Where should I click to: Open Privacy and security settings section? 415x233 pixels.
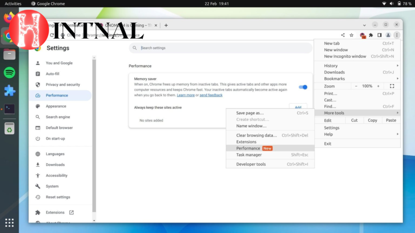[x=63, y=85]
